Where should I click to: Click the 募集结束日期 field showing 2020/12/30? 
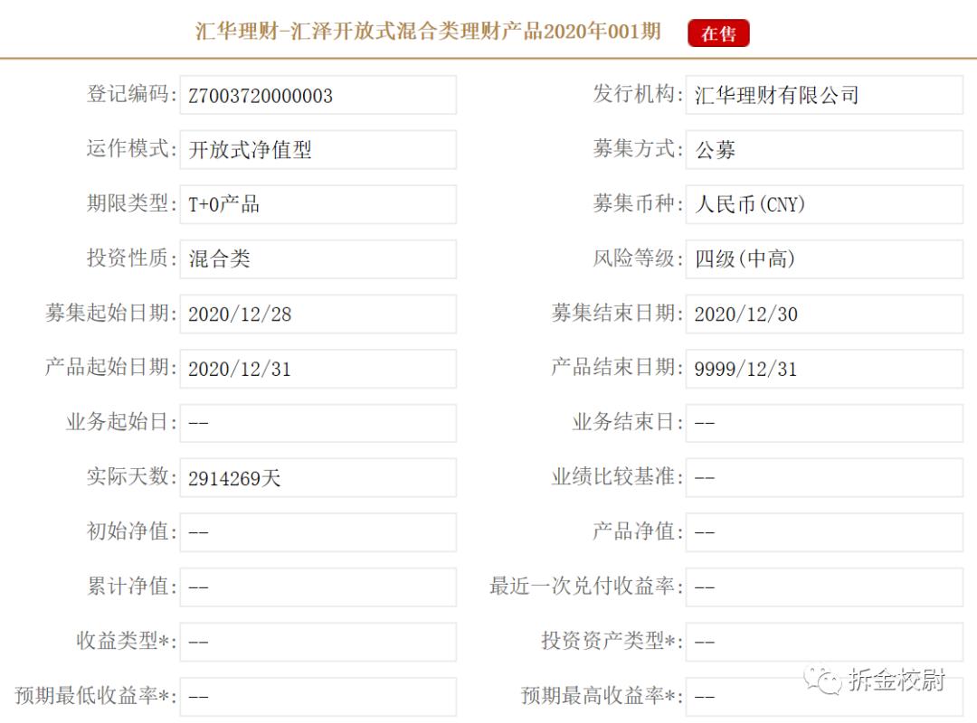click(x=823, y=314)
